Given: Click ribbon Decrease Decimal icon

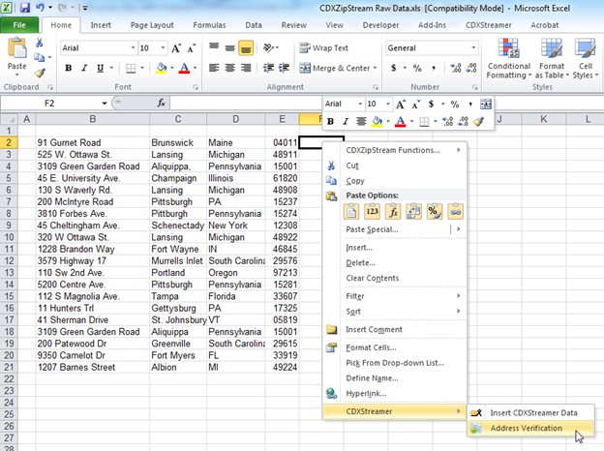Looking at the screenshot, I should pyautogui.click(x=472, y=68).
